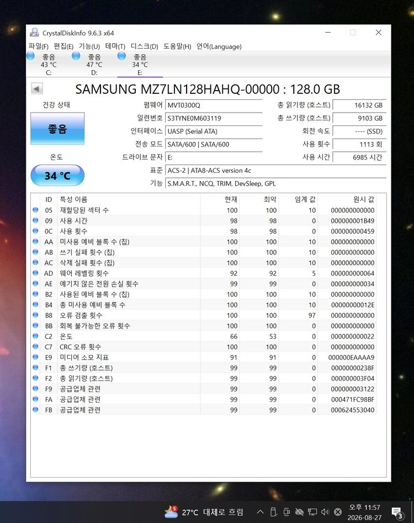
Task: Click the circled X tray icon
Action: (x=338, y=511)
